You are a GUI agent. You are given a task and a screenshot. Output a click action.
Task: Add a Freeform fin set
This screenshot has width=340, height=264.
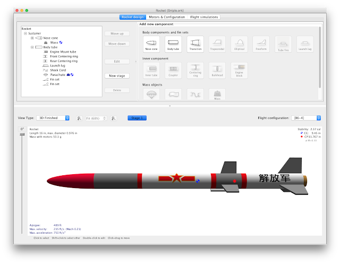click(261, 44)
